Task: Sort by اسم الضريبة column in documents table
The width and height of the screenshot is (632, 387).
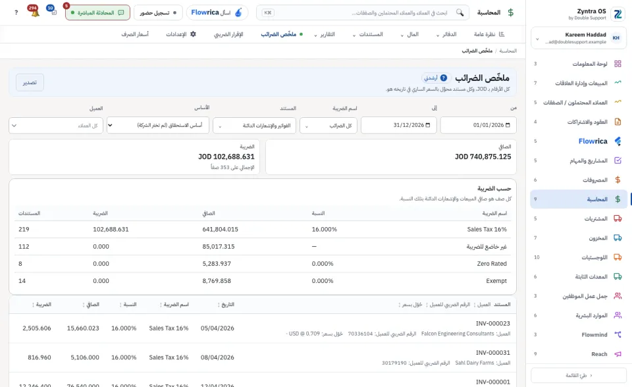Action: tap(174, 304)
